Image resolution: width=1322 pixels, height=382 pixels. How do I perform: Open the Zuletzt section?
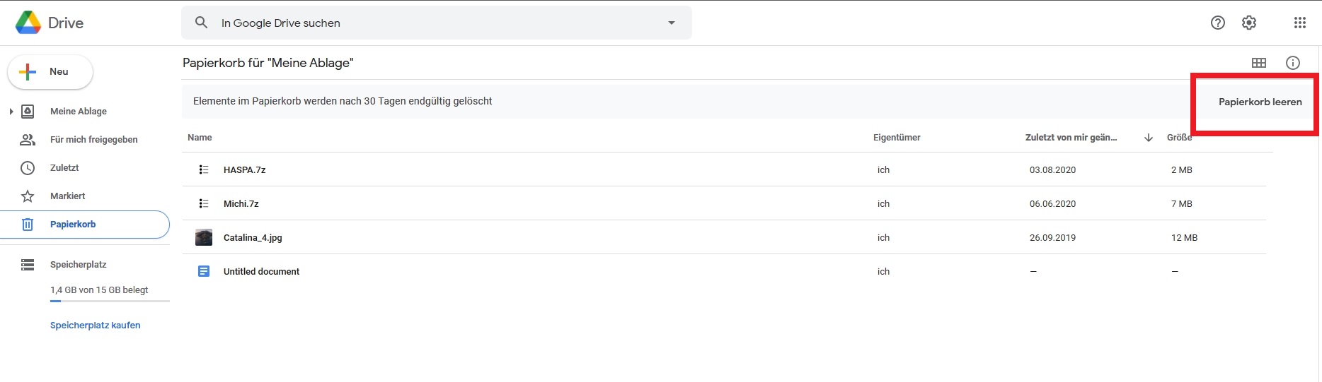click(64, 168)
